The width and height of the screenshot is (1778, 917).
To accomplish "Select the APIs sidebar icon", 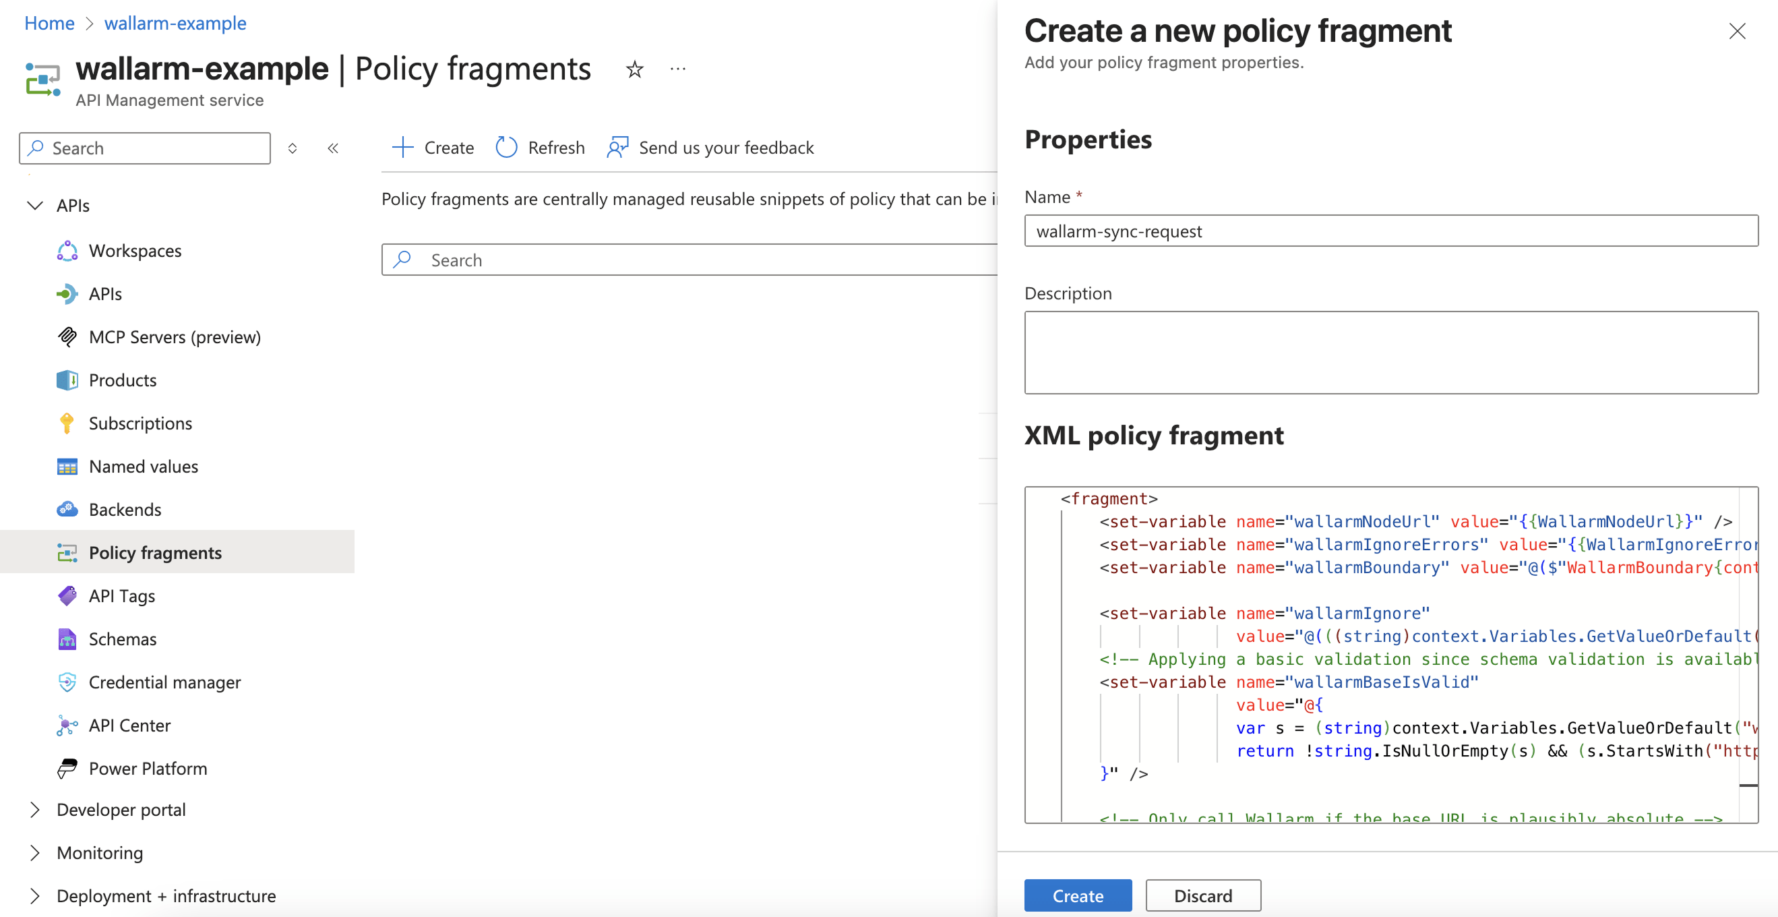I will coord(67,293).
